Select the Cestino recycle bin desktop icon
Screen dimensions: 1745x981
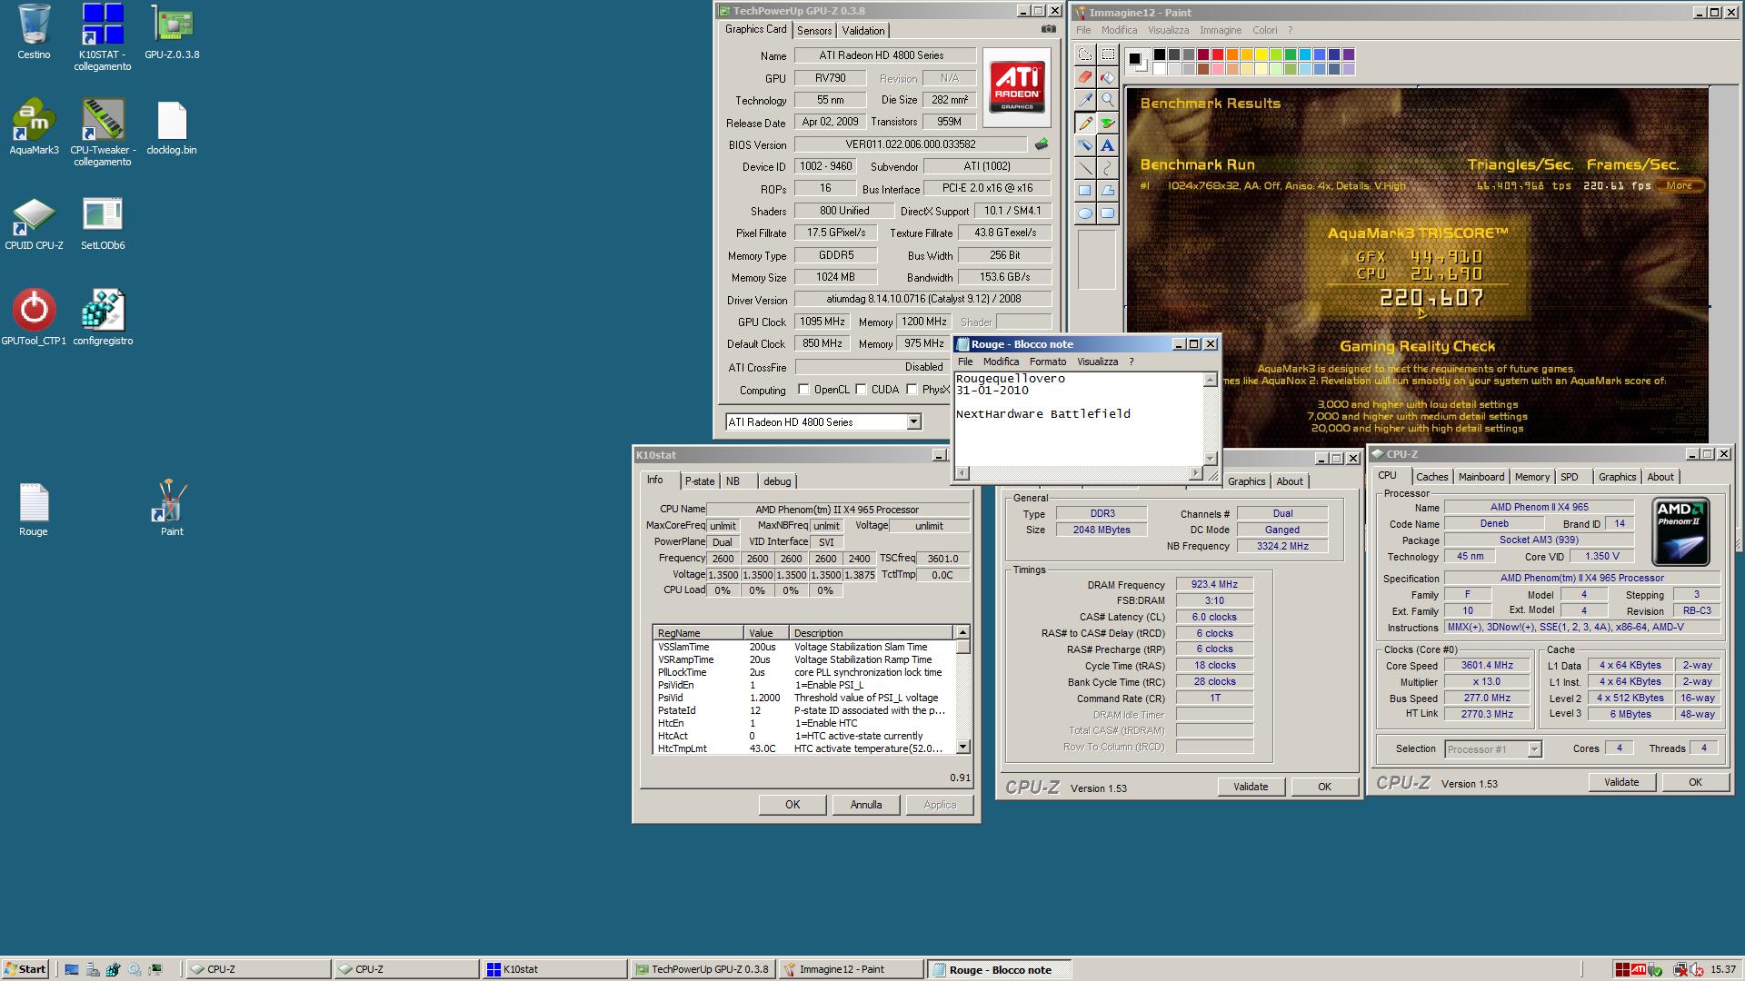(34, 32)
